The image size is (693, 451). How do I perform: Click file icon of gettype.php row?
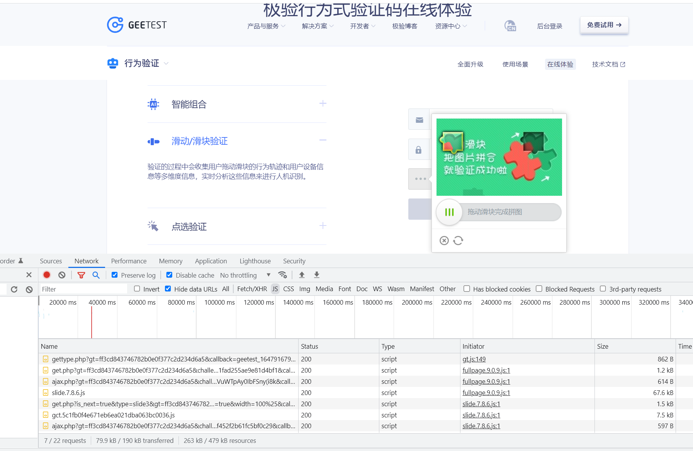click(x=46, y=359)
